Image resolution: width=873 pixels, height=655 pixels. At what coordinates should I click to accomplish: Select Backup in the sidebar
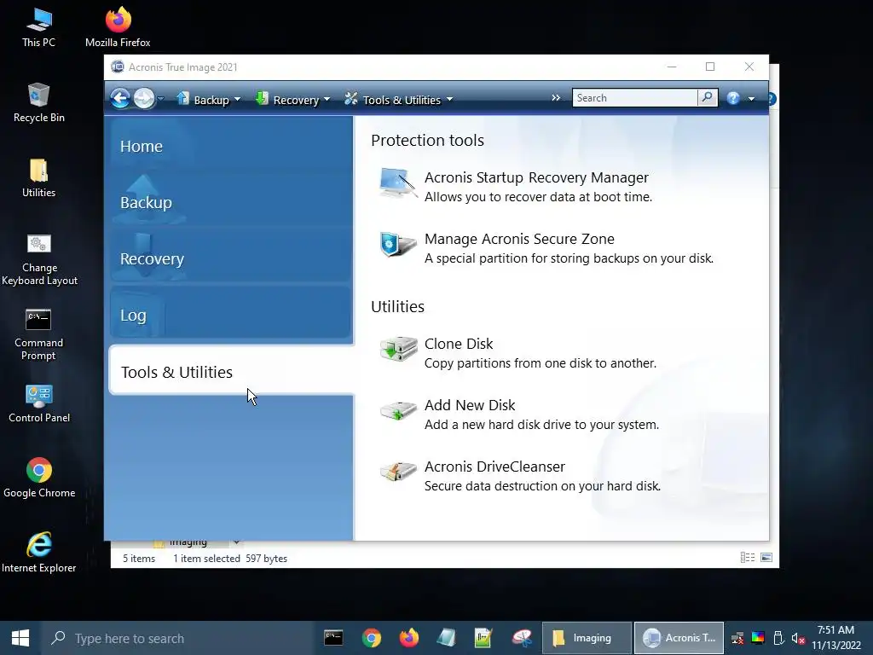tap(230, 202)
